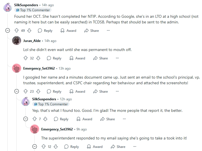
Task: Upvote the comment with 7 points
Action: point(34,119)
